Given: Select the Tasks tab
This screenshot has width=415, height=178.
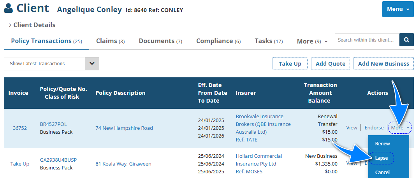Looking at the screenshot, I should (269, 41).
